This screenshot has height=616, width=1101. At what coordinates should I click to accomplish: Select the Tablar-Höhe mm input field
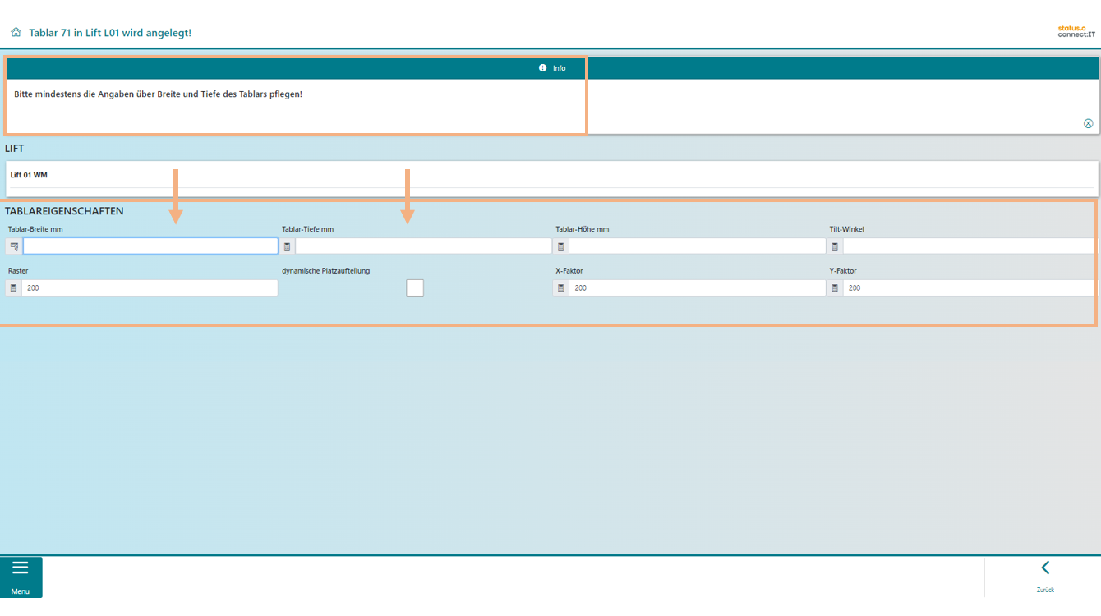697,246
